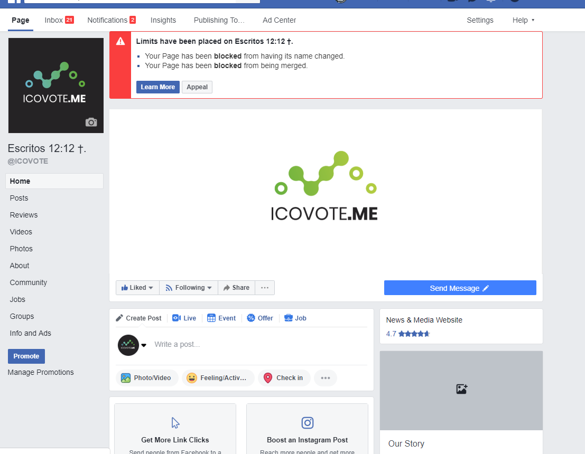Viewport: 585px width, 454px height.
Task: Click the star rating 4.7 stars
Action: click(x=414, y=334)
